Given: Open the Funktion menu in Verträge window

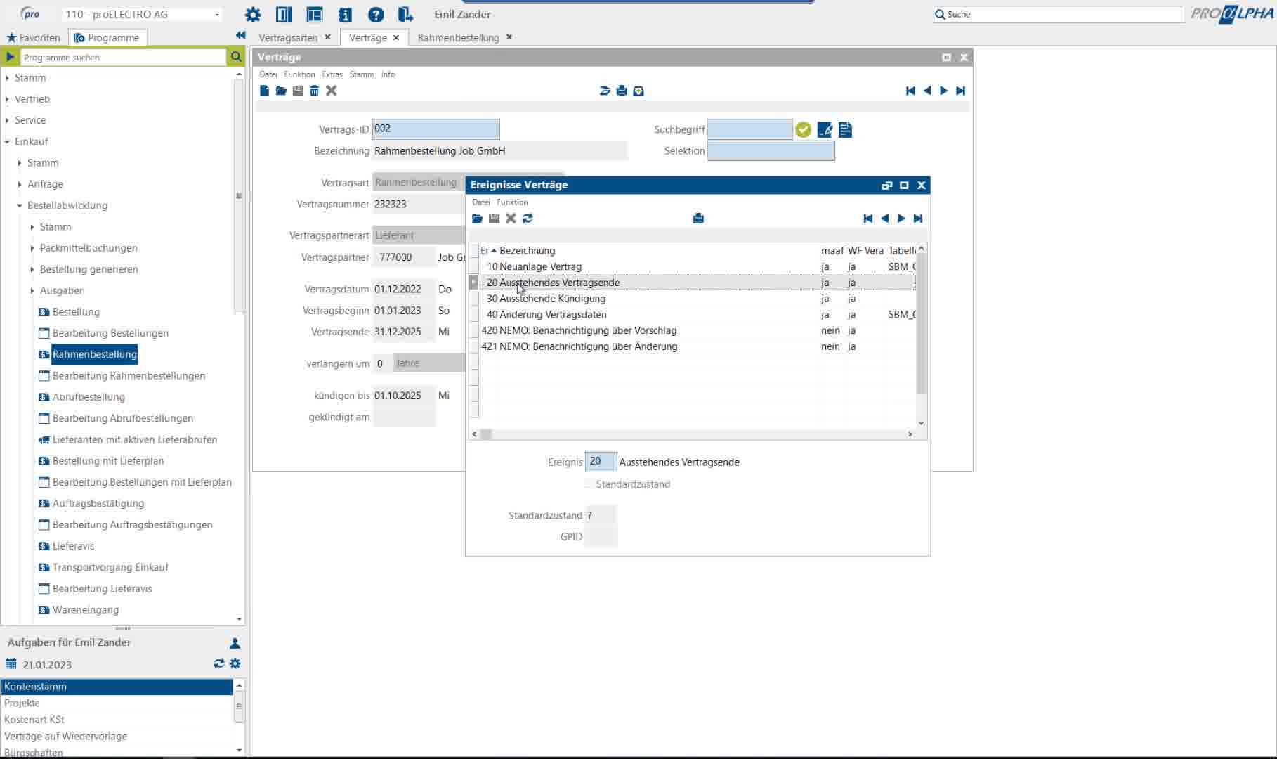Looking at the screenshot, I should [x=299, y=74].
